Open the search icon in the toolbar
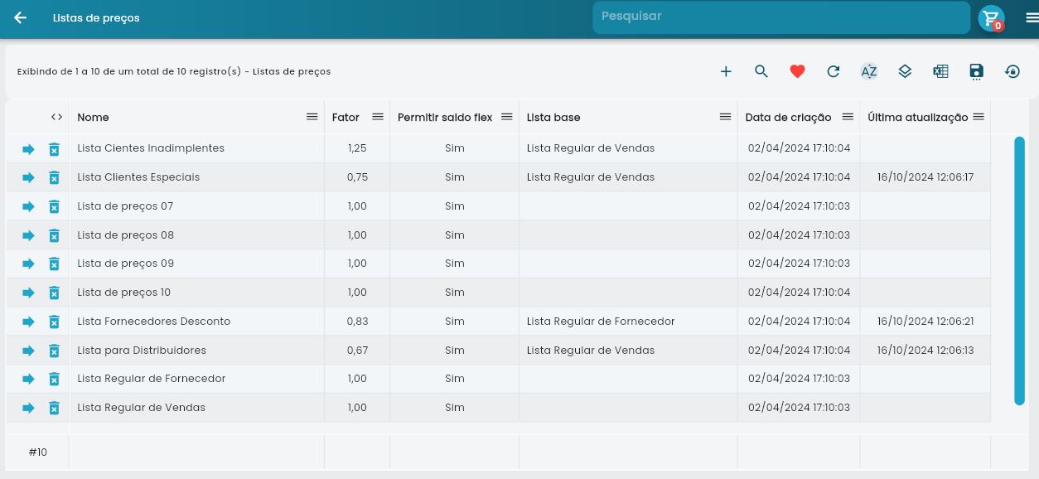The image size is (1039, 479). (x=761, y=71)
